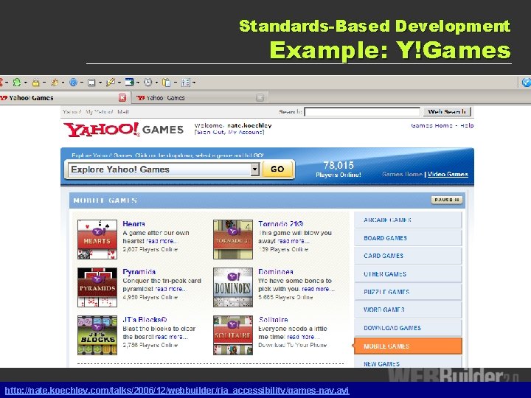Click the options list toolbar icon
531x398 pixels.
tap(186, 83)
